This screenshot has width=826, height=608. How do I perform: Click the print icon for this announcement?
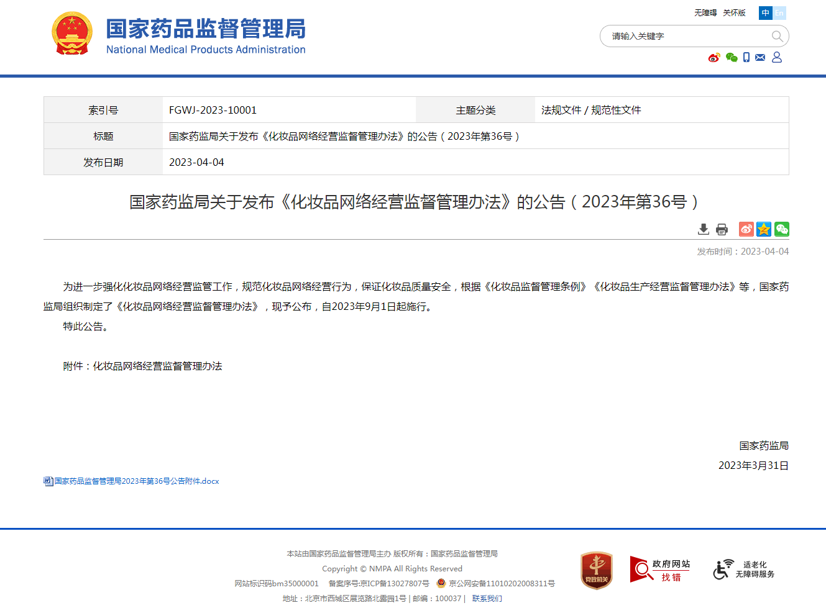coord(722,229)
